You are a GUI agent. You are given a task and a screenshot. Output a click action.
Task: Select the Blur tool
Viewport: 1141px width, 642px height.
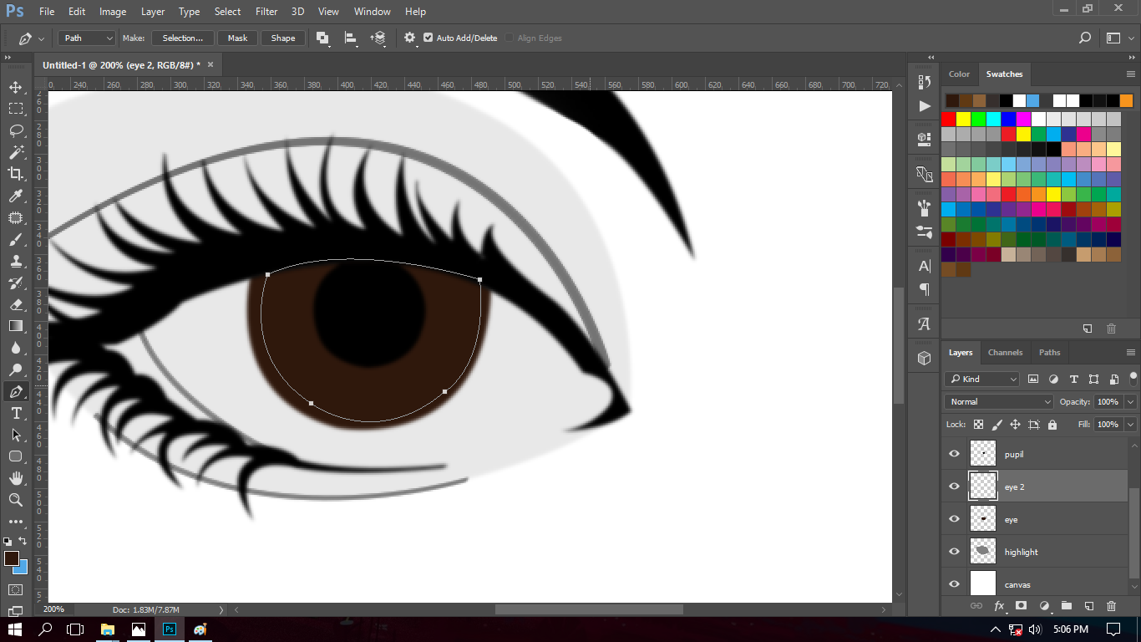(16, 348)
